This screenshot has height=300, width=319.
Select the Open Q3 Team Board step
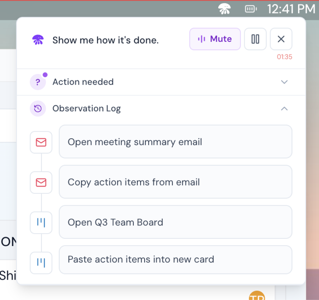point(175,222)
